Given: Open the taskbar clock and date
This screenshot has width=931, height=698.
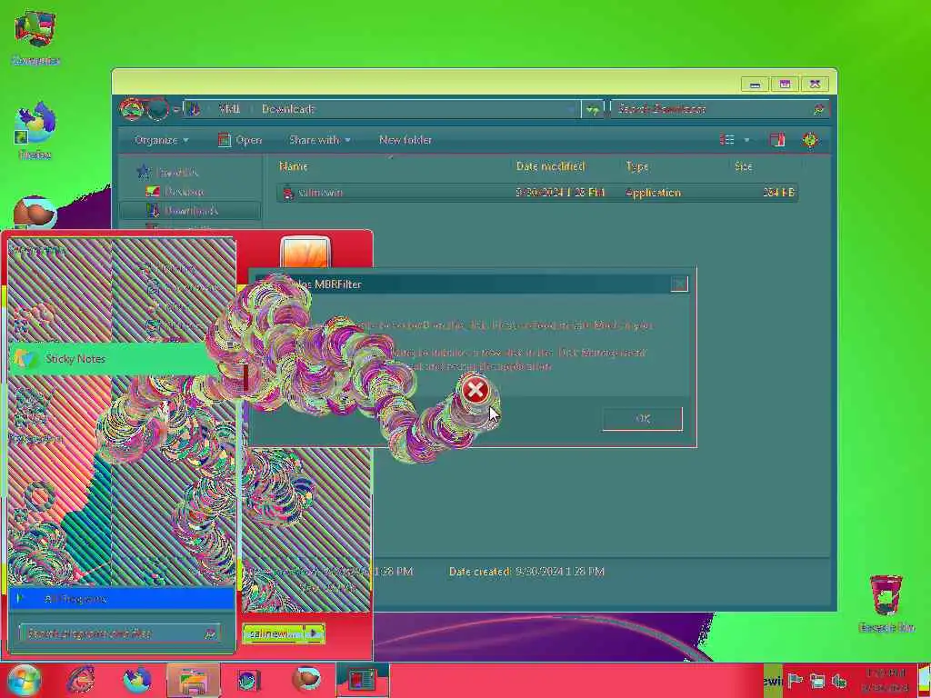Looking at the screenshot, I should point(884,680).
